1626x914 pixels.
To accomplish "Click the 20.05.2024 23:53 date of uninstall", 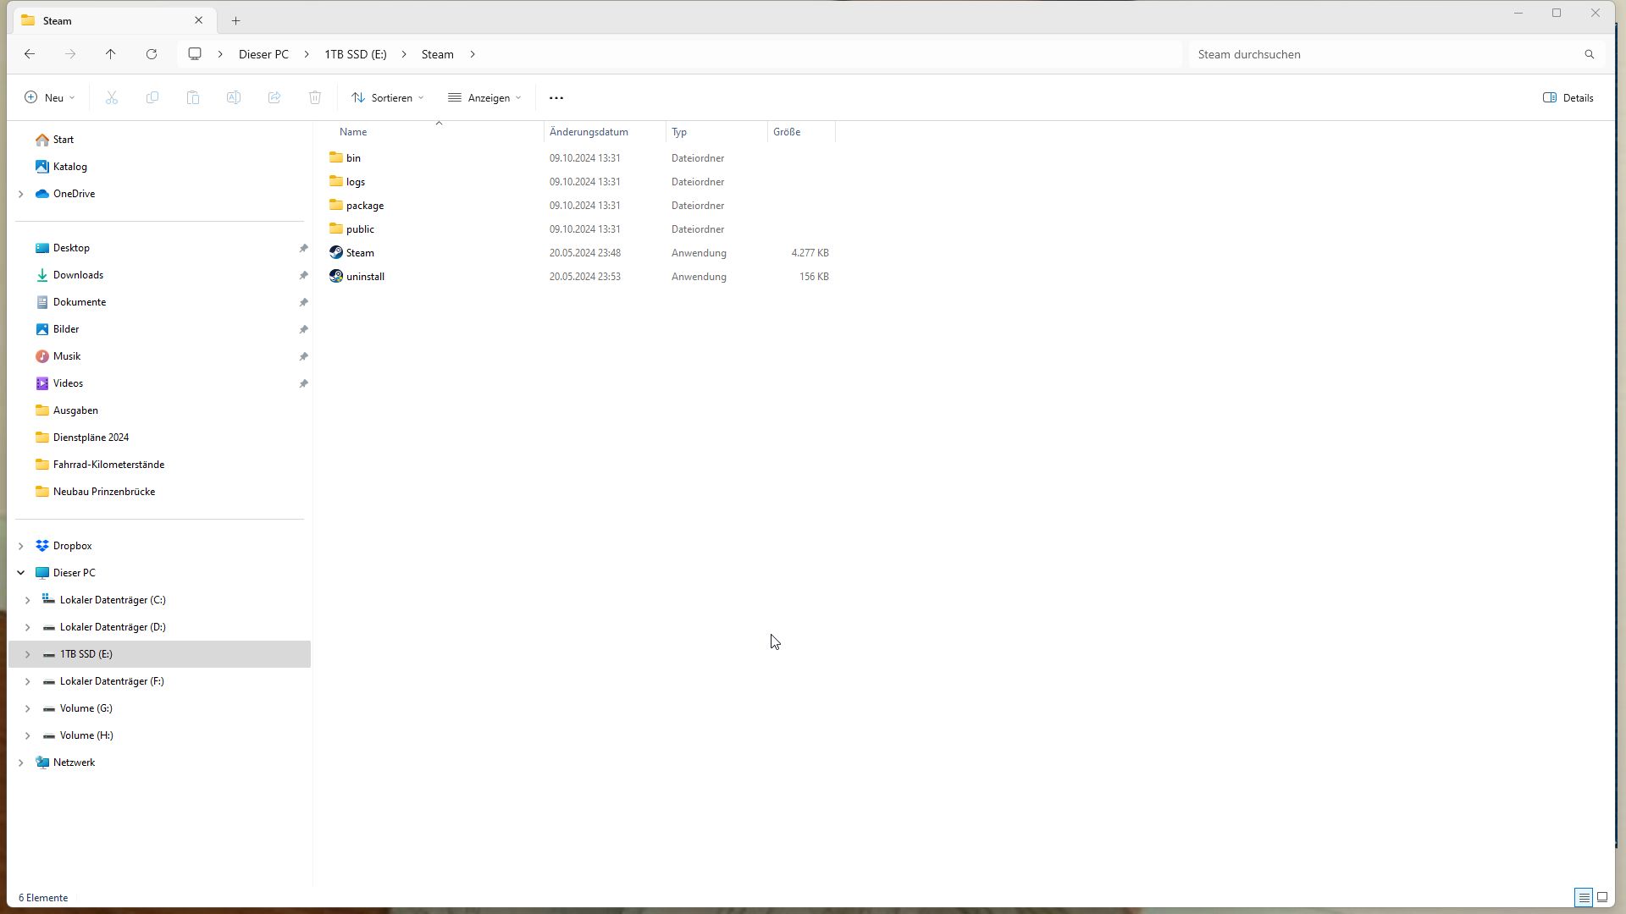I will [x=585, y=277].
